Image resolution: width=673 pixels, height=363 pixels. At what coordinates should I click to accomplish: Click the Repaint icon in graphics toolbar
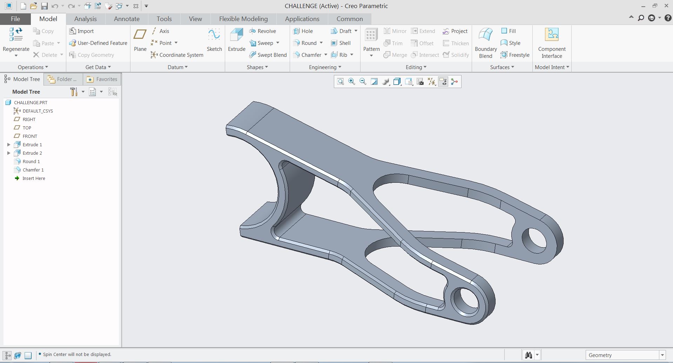[374, 82]
